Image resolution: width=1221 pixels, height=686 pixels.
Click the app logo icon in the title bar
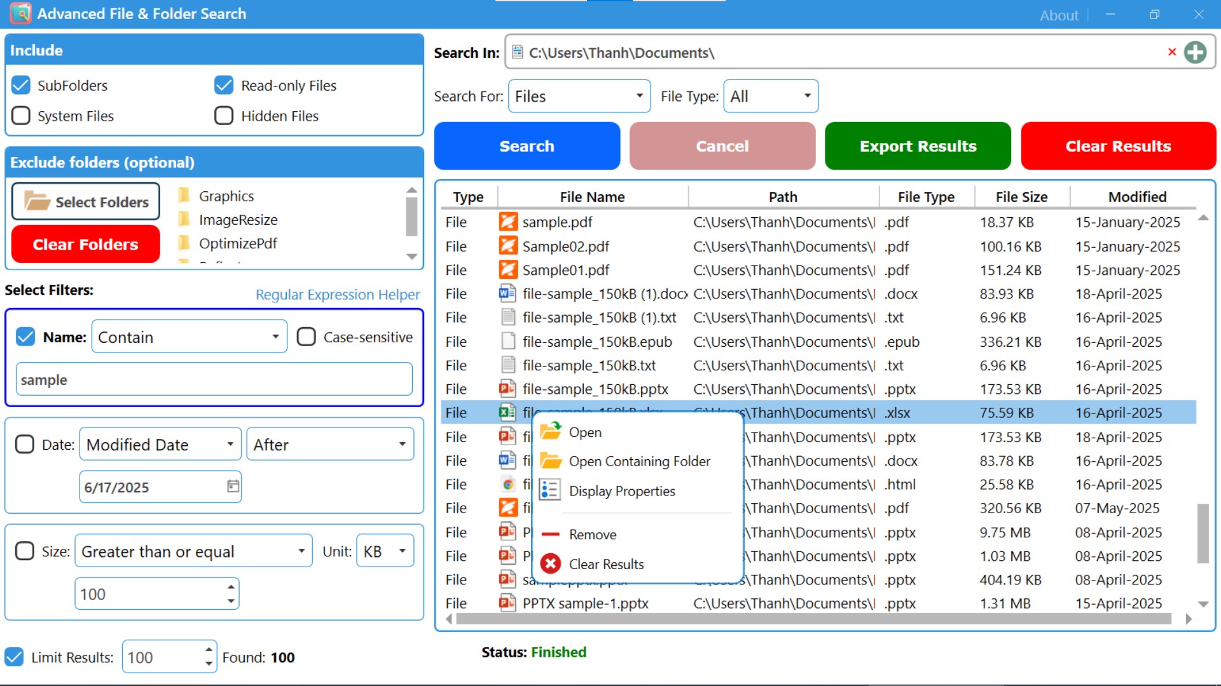(x=20, y=13)
